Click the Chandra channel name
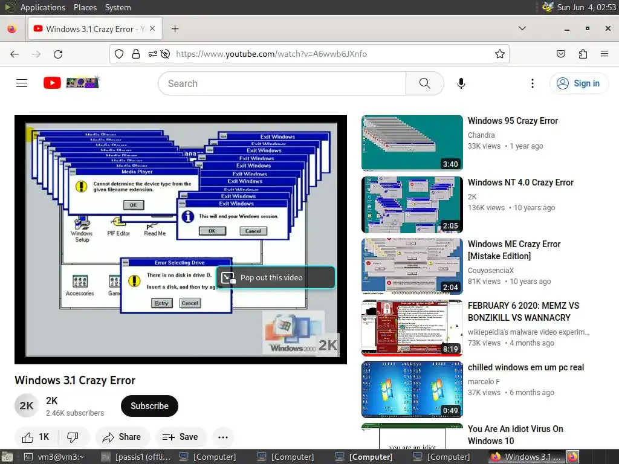Image resolution: width=619 pixels, height=464 pixels. [481, 135]
